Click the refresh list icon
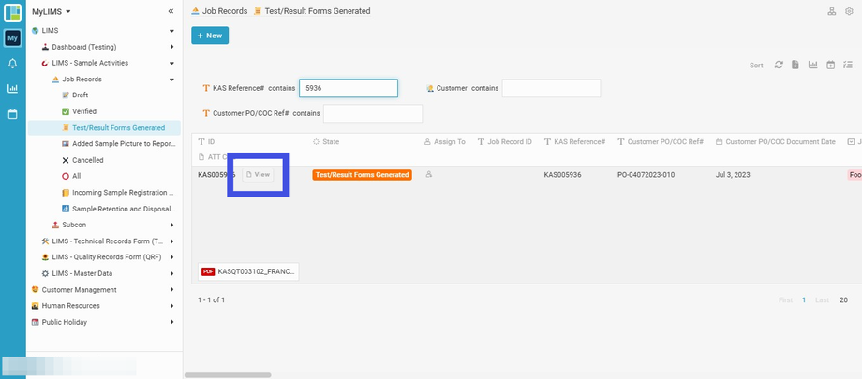Viewport: 862px width, 379px height. click(x=778, y=65)
